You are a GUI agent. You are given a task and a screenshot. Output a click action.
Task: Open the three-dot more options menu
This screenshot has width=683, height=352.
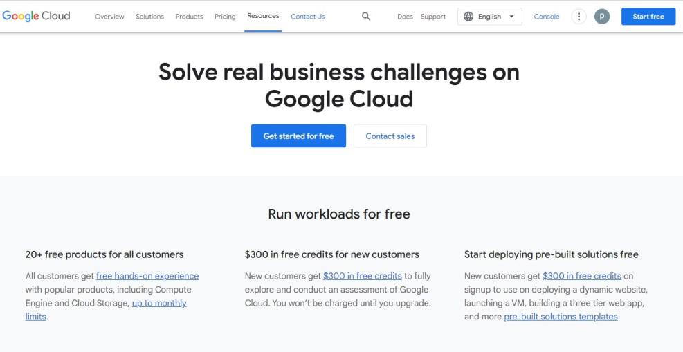579,17
